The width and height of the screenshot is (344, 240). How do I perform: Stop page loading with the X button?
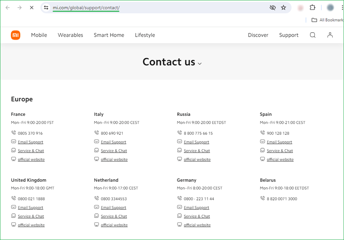31,8
